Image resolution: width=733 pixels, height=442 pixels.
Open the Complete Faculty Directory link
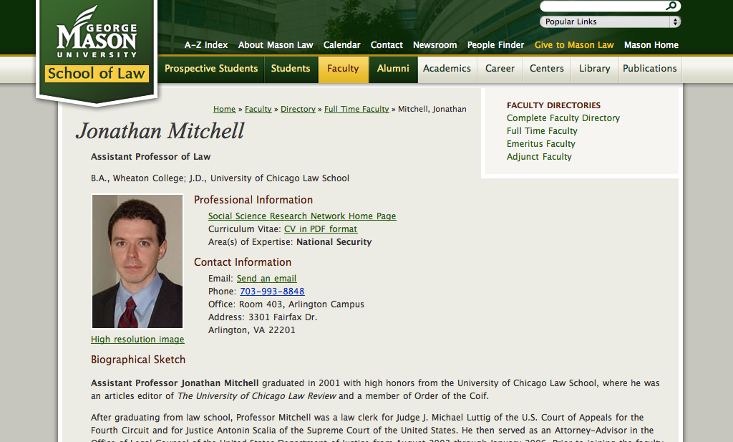pos(563,118)
